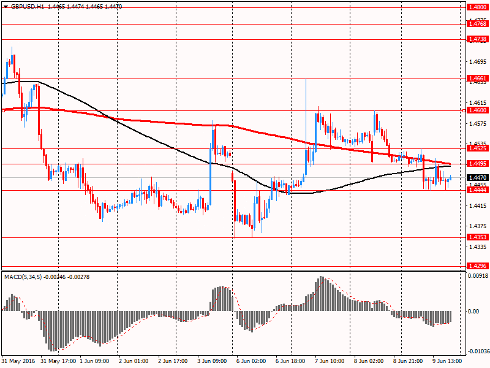Image resolution: width=490 pixels, height=368 pixels.
Task: Select the 1.4495 price level label
Action: [478, 164]
